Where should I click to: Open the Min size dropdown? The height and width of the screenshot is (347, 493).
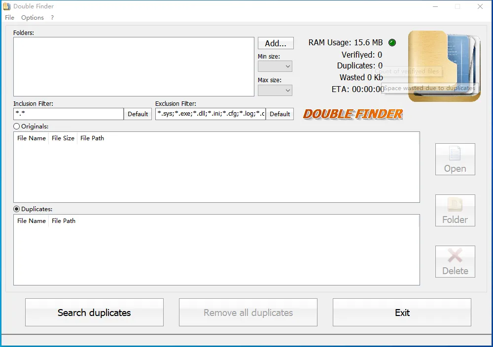tap(275, 66)
